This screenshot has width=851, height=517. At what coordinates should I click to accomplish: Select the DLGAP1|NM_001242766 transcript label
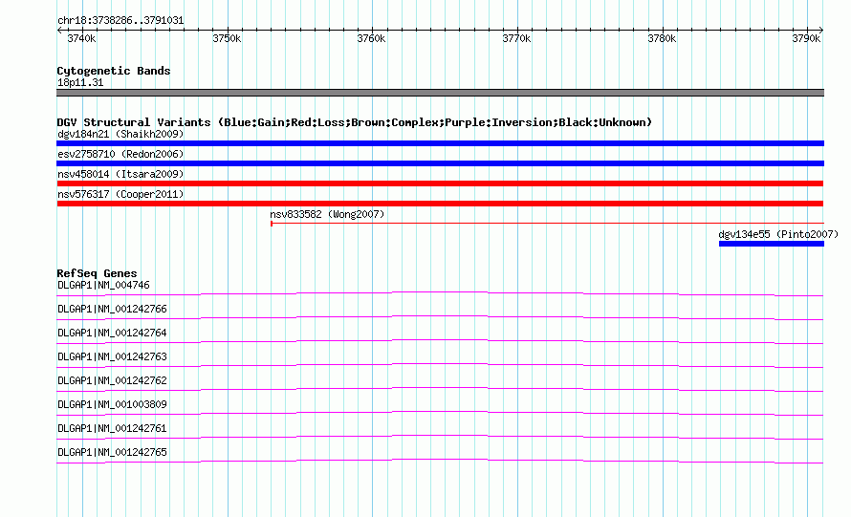click(112, 310)
